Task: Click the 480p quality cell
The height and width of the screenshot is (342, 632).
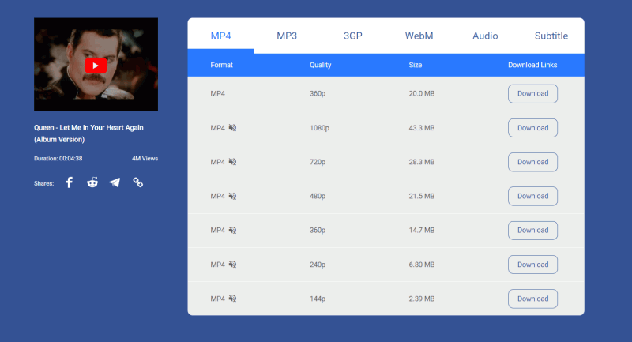Action: click(318, 196)
